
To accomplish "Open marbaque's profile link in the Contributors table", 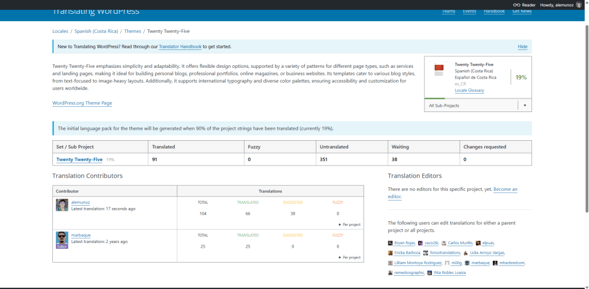I will 81,236.
